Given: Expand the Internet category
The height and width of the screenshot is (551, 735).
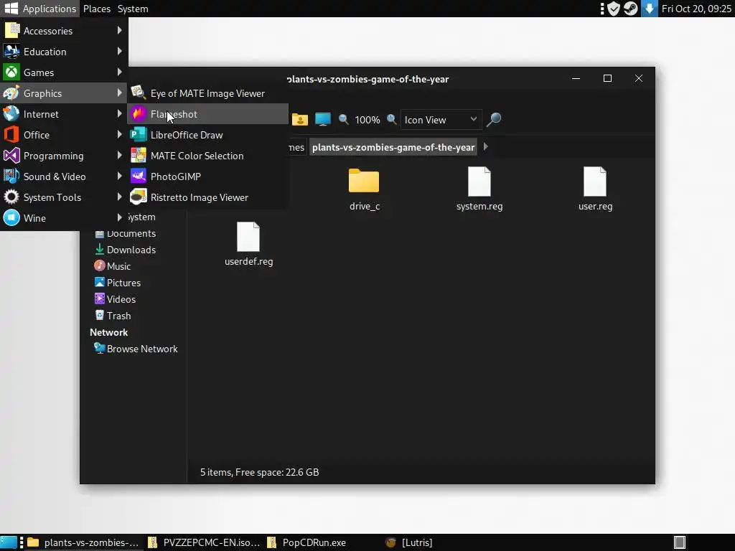Looking at the screenshot, I should point(64,114).
